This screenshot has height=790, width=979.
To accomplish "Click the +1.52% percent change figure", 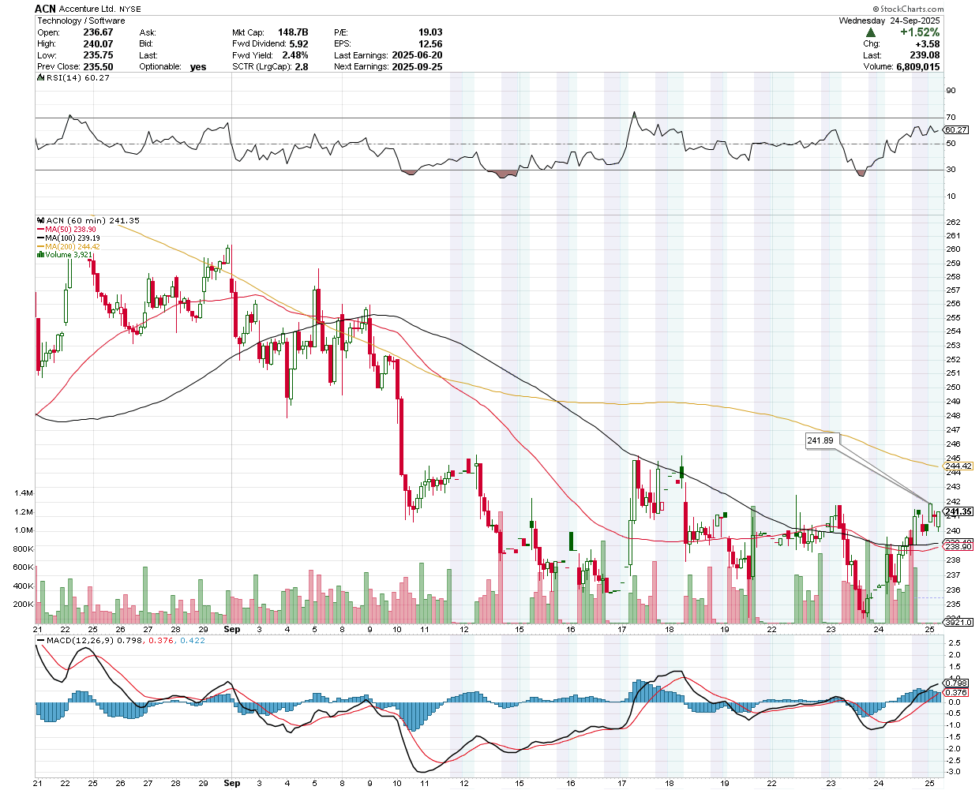I will pos(920,32).
